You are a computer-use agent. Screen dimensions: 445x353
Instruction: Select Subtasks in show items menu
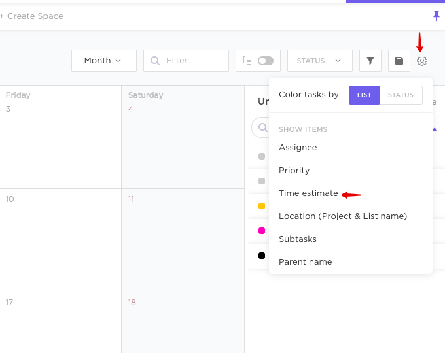pos(298,239)
